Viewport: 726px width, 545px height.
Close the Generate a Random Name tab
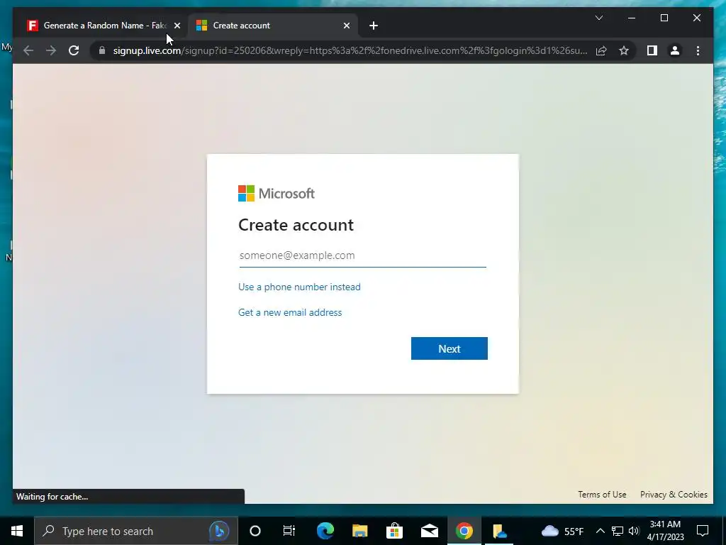(x=177, y=26)
